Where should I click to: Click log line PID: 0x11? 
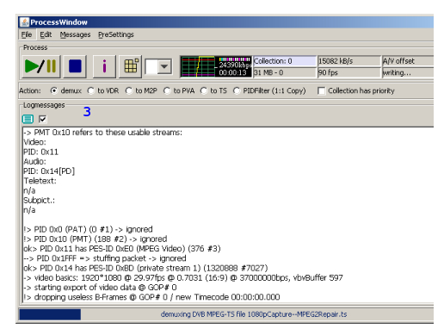[41, 152]
